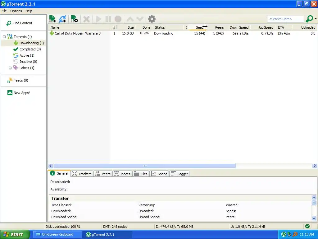Click Disk overloaded 100 % status text
The image size is (318, 239).
(x=63, y=227)
